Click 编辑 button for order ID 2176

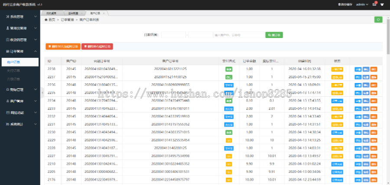point(366,180)
